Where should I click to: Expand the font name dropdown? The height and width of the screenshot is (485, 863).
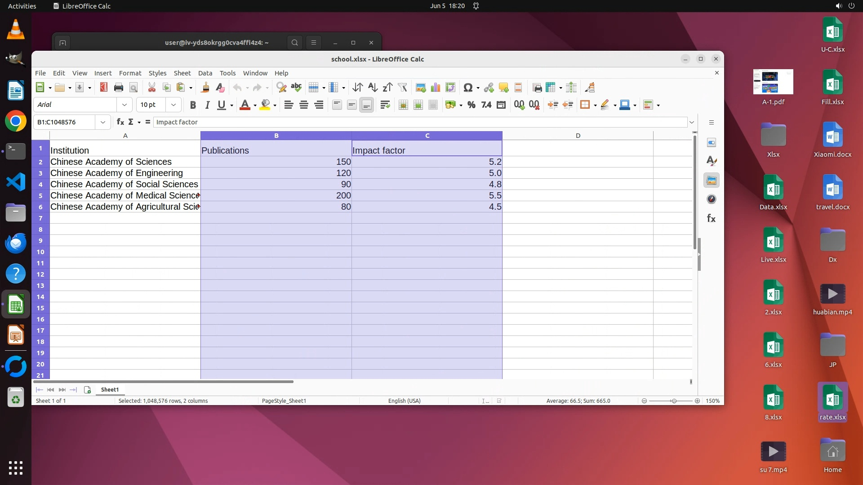click(x=125, y=105)
